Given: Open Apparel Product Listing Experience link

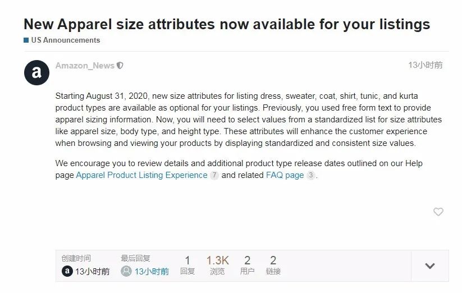Looking at the screenshot, I should 141,175.
